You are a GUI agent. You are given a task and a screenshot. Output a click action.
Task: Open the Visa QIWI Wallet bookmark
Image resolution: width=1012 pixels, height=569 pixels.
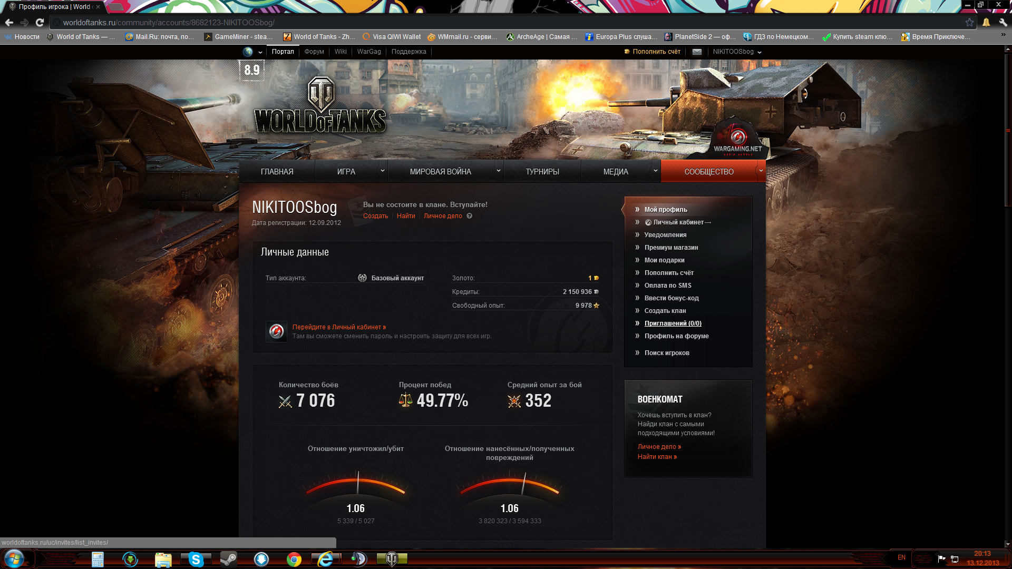point(392,37)
